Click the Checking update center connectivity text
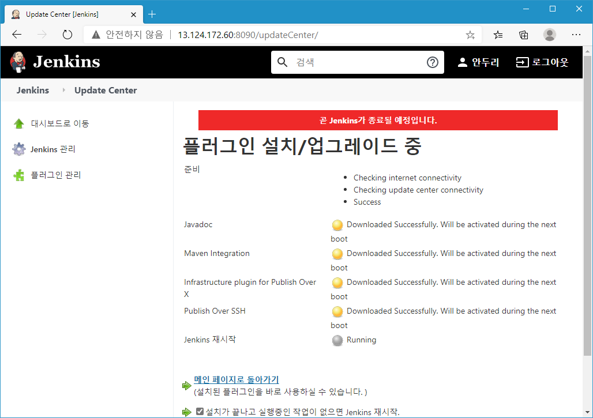Image resolution: width=593 pixels, height=418 pixels. pyautogui.click(x=418, y=190)
